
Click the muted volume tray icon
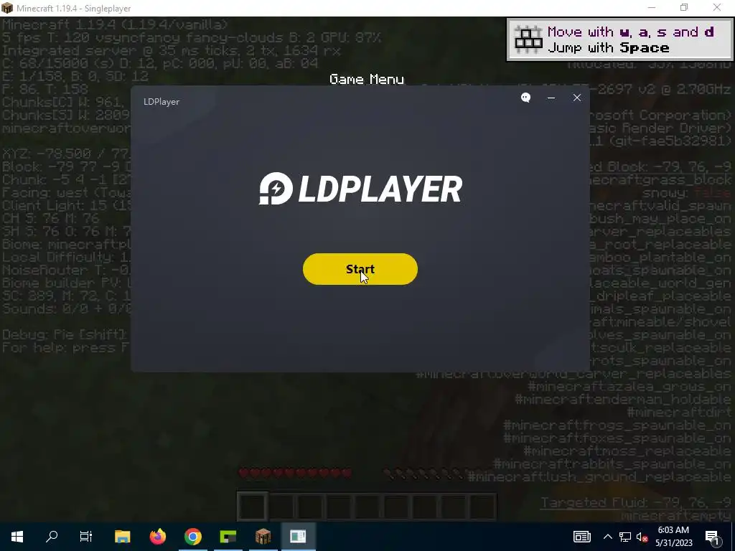[642, 537]
